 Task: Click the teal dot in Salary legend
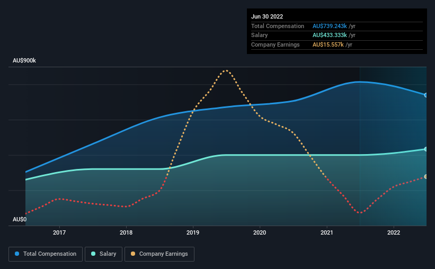93,254
